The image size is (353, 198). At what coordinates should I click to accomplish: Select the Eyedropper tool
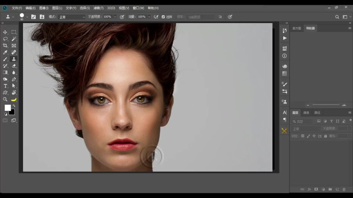tap(5, 53)
